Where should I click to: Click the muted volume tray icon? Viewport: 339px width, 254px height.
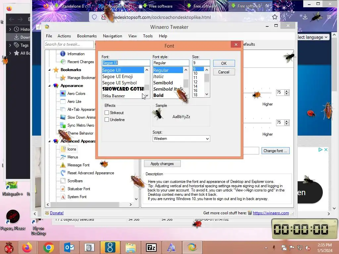(308, 247)
